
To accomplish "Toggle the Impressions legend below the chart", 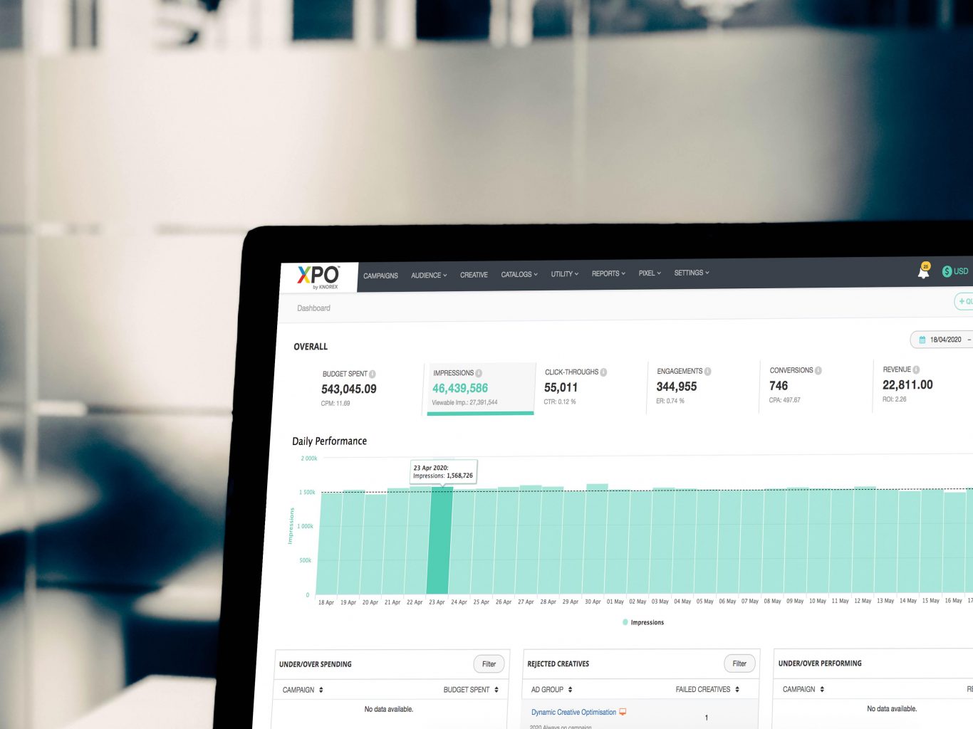I will pos(643,622).
